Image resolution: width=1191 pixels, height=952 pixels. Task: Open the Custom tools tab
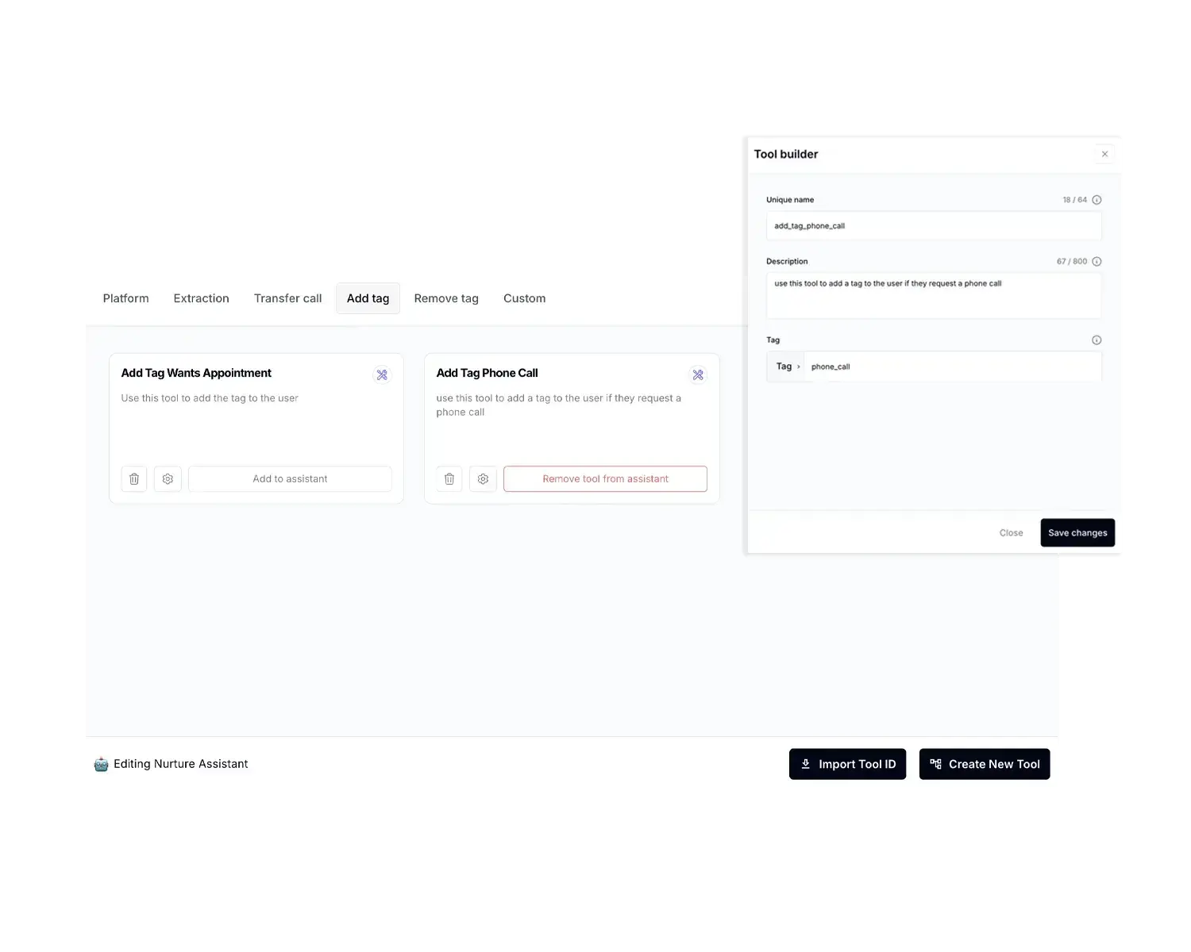(x=524, y=298)
